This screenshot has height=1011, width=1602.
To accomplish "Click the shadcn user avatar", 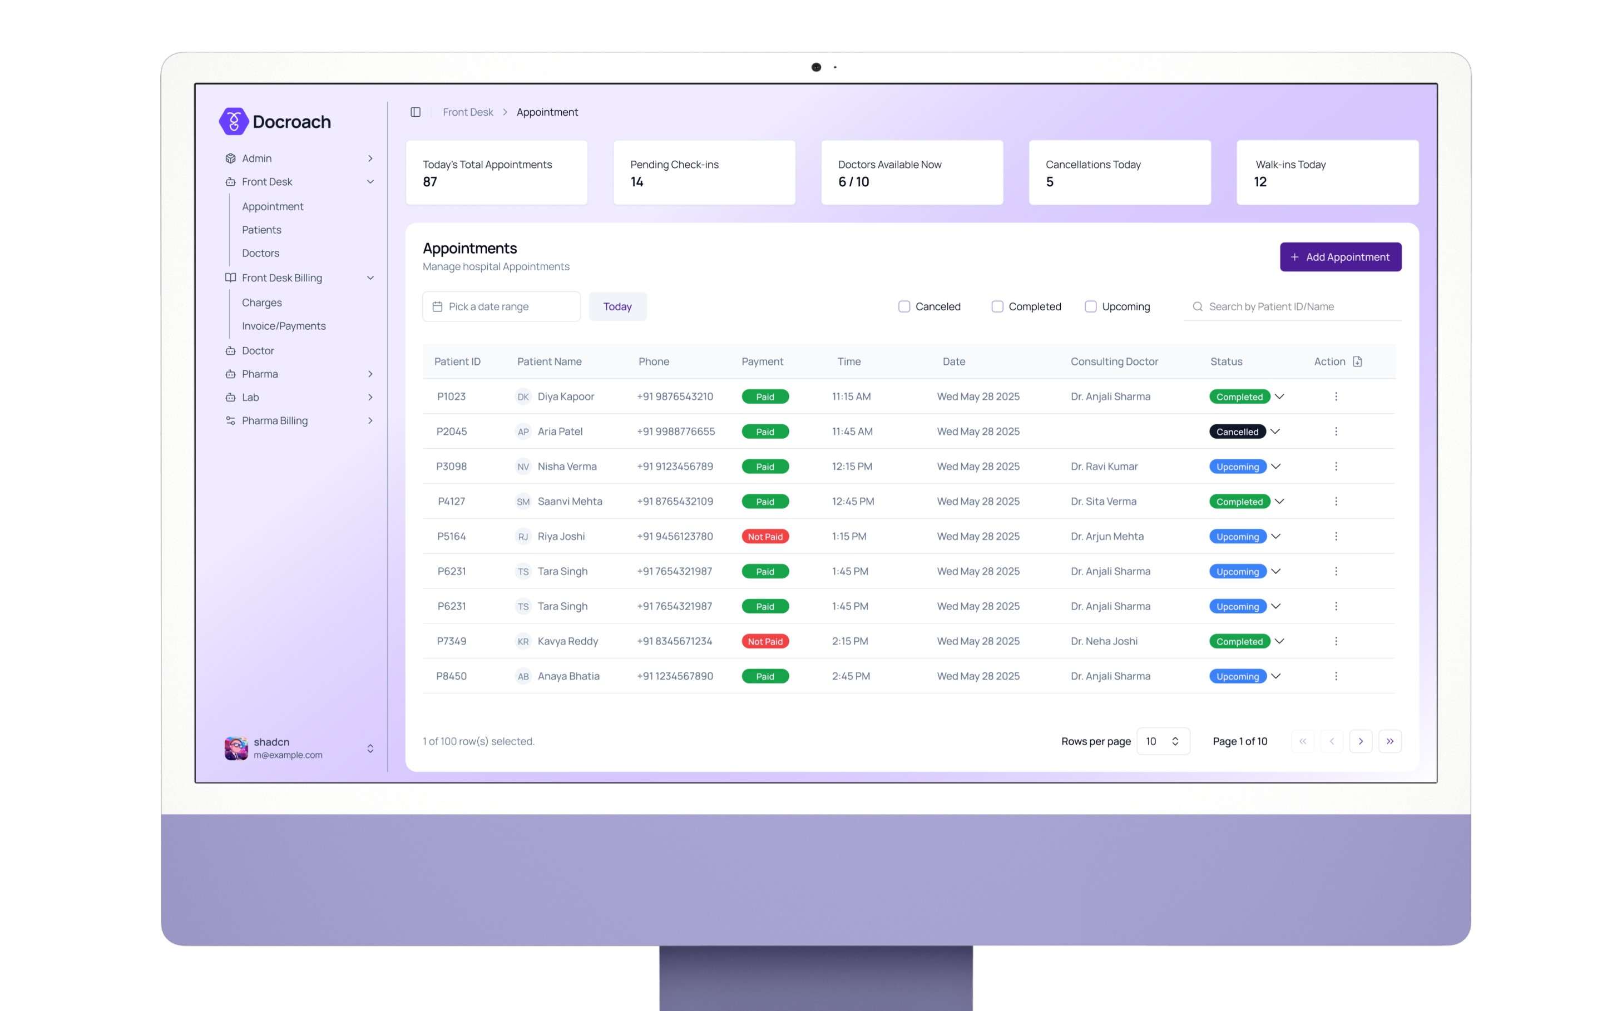I will tap(236, 749).
